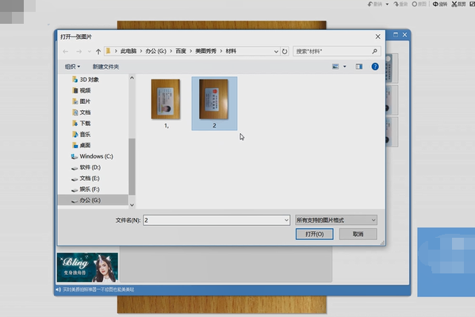475x317 pixels.
Task: Click the refresh icon beside the address bar
Action: click(x=285, y=52)
